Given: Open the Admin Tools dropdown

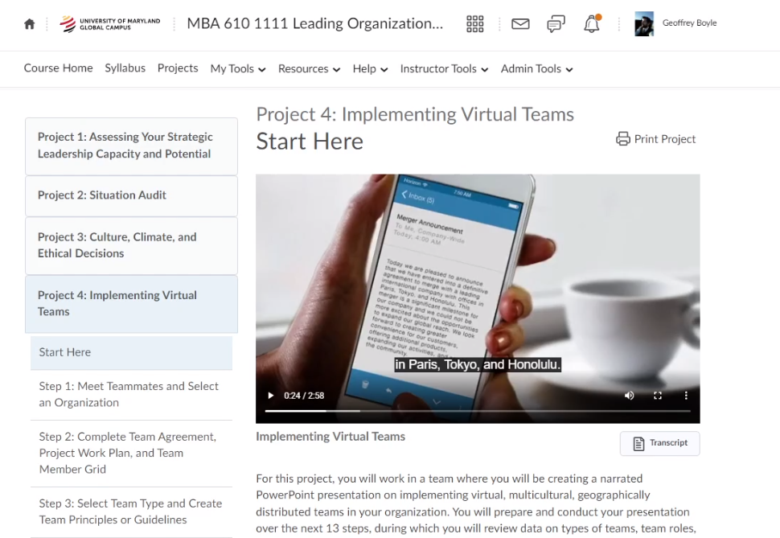Looking at the screenshot, I should tap(536, 69).
